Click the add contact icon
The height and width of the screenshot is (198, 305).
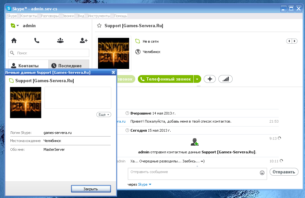tap(84, 40)
